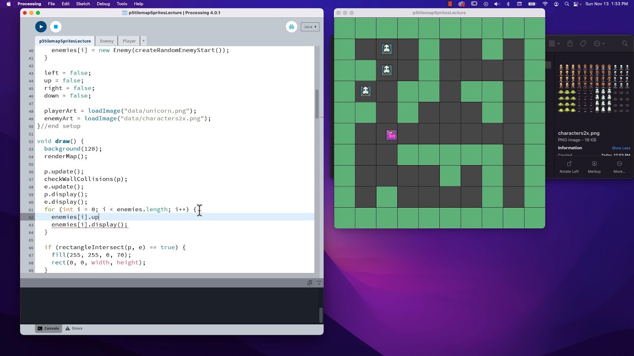Open the view mode dropdown in Finder window

tap(554, 44)
